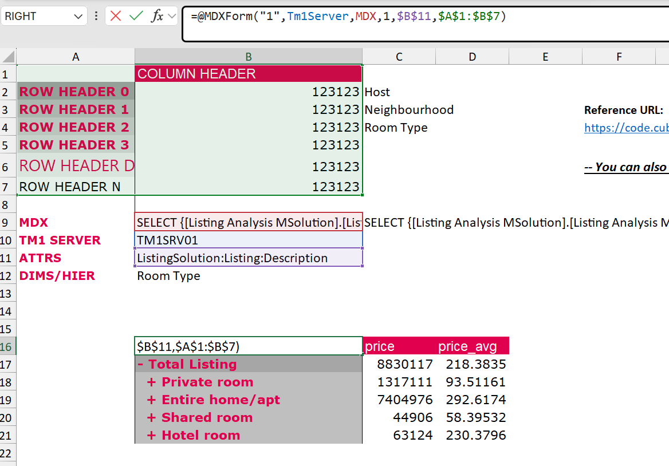
Task: Select column B header
Action: [x=249, y=57]
